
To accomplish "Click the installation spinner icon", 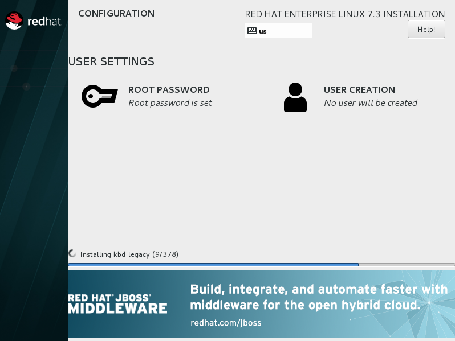I will click(72, 253).
